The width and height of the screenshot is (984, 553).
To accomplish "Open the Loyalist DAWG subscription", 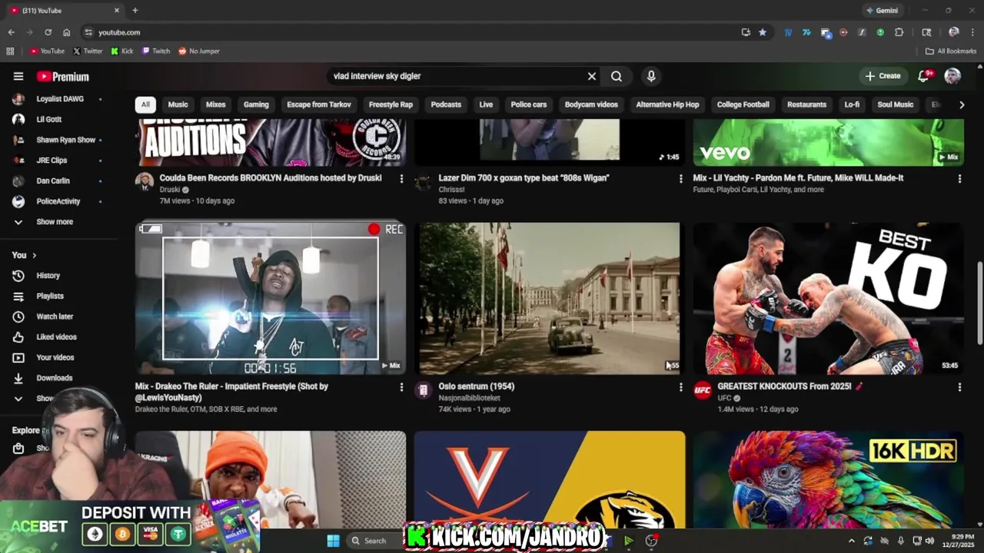I will pyautogui.click(x=59, y=99).
